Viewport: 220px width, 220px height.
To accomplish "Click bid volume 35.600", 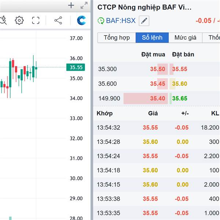I will (107, 84).
